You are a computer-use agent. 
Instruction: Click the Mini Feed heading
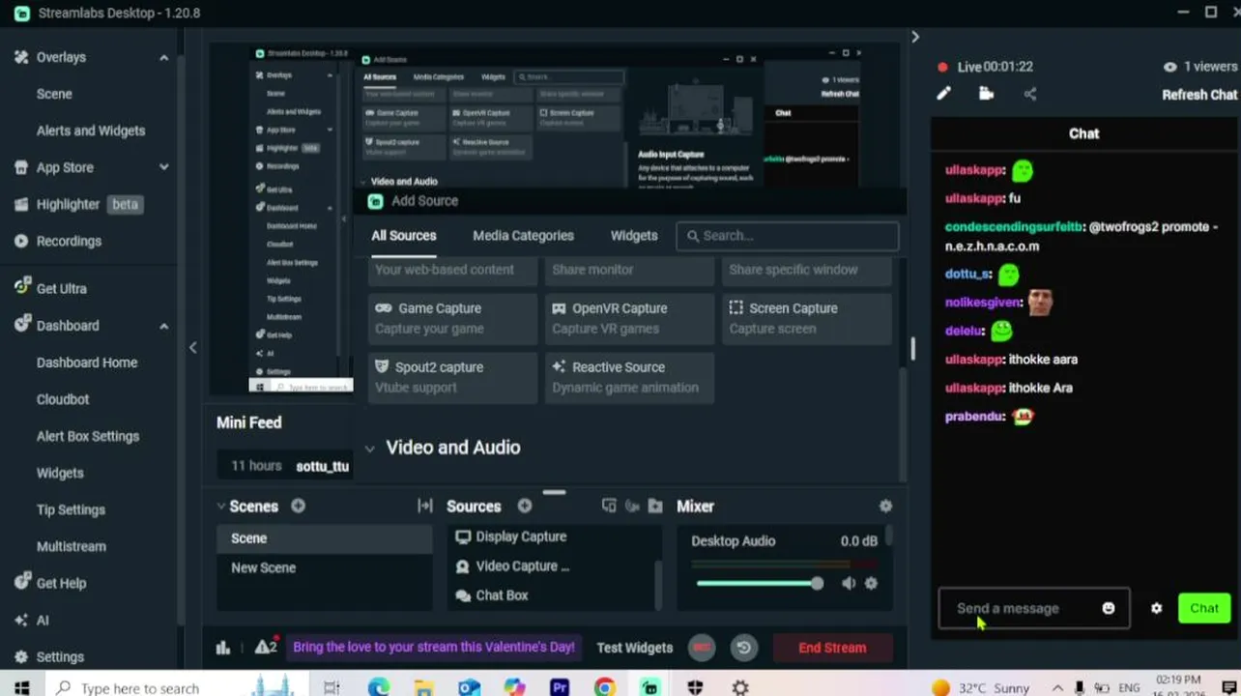point(249,422)
